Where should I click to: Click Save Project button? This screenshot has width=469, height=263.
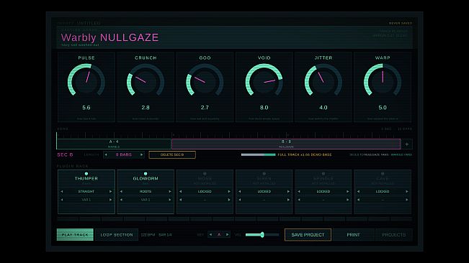pos(308,235)
